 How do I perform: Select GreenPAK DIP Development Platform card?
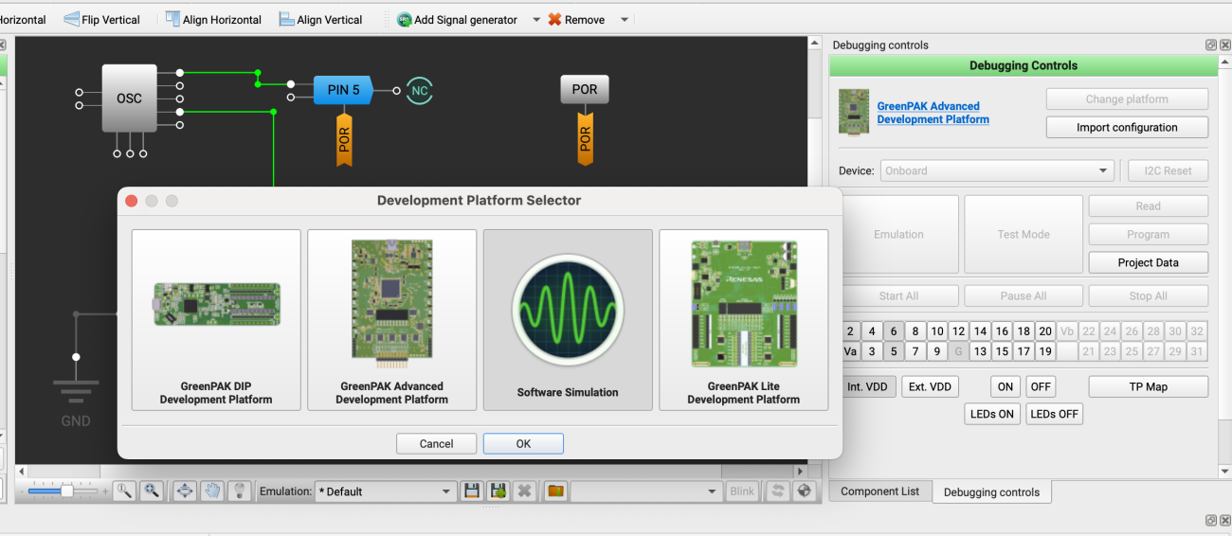[216, 319]
